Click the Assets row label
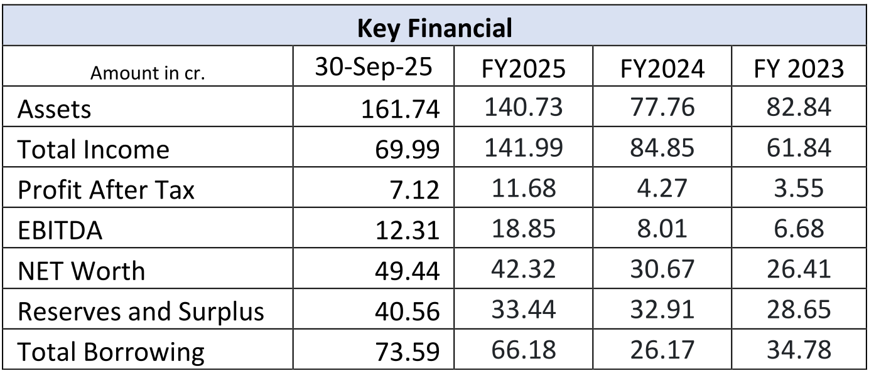Image resolution: width=869 pixels, height=371 pixels. (55, 109)
